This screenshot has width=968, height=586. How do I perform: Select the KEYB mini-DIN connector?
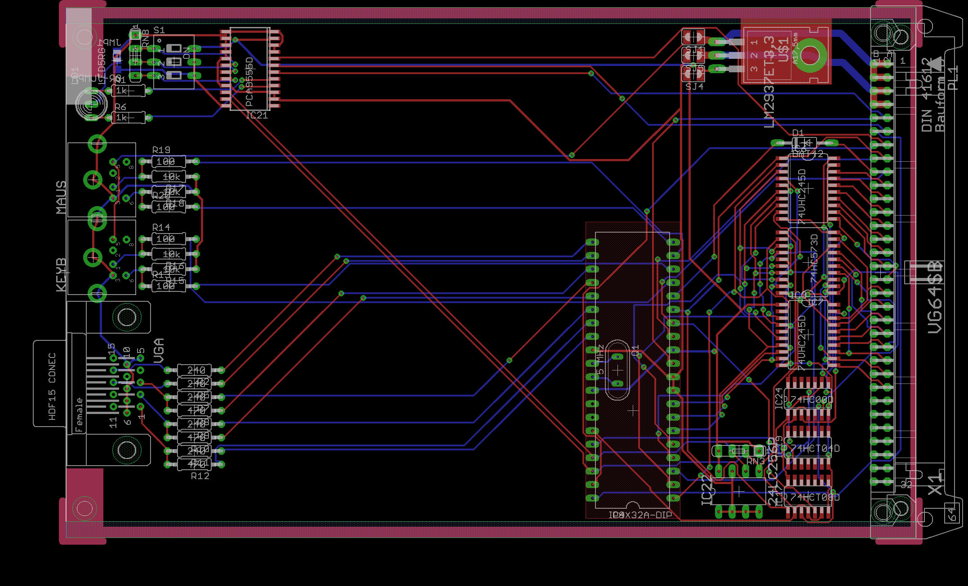(x=102, y=257)
